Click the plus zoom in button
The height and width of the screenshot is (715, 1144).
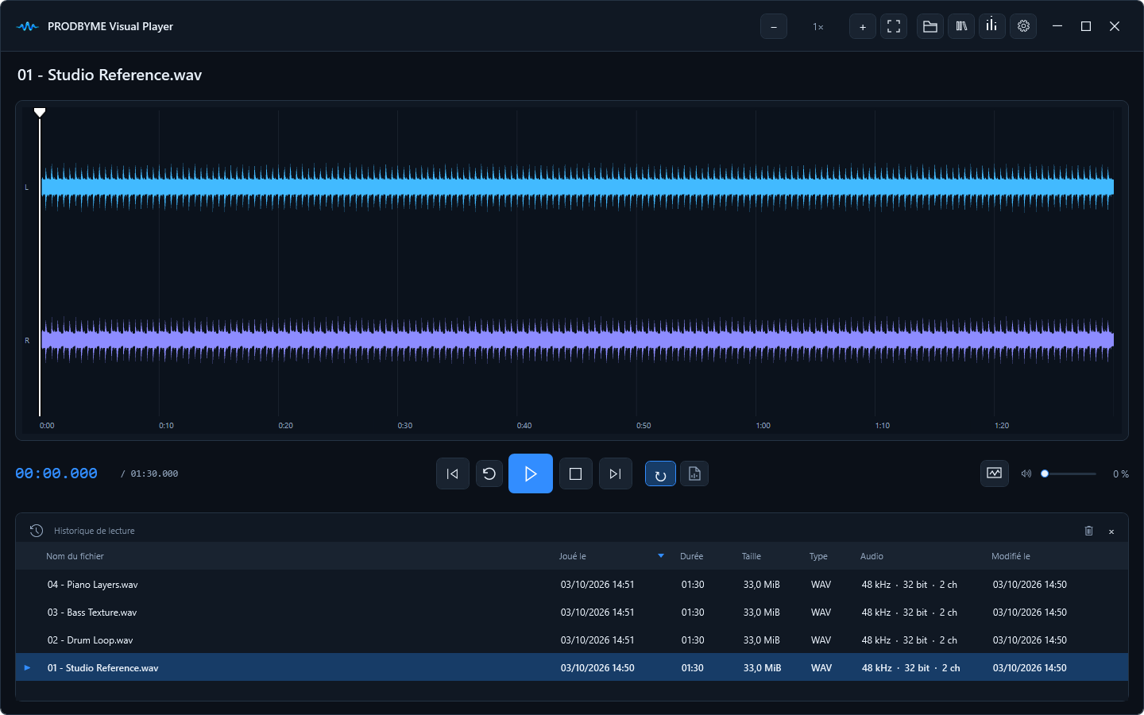[x=863, y=26]
